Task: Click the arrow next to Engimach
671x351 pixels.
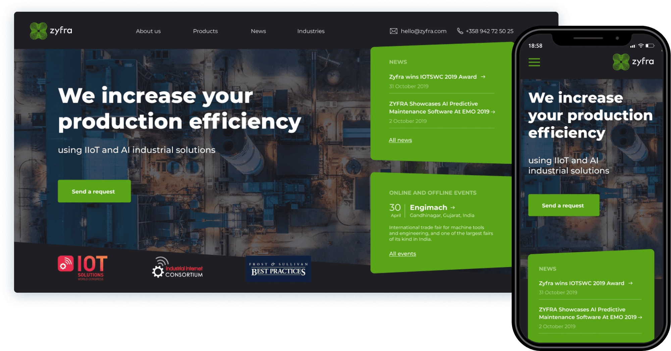Action: click(453, 208)
